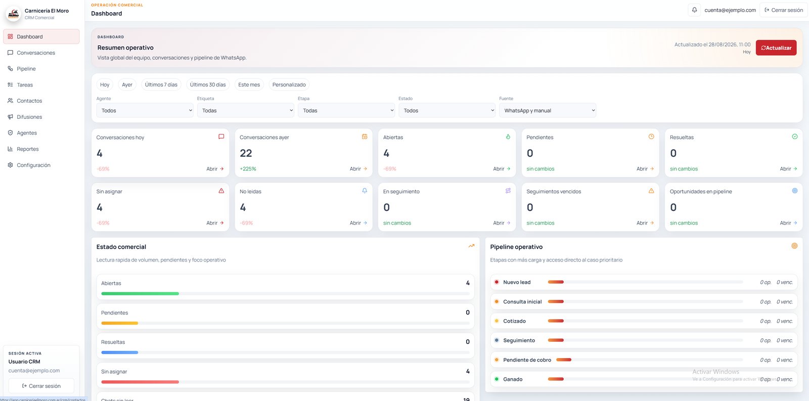Screen dimensions: 809x401
Task: Click the Cotizado pipeline stage row
Action: pos(644,321)
